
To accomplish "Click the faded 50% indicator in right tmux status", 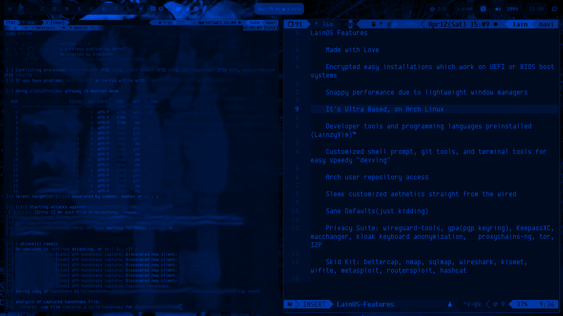I will (x=411, y=24).
